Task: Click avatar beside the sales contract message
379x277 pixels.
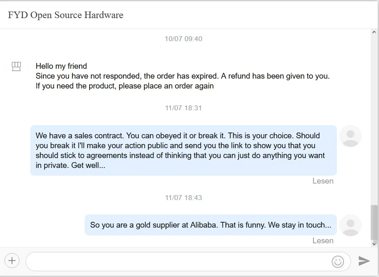Action: [x=351, y=136]
